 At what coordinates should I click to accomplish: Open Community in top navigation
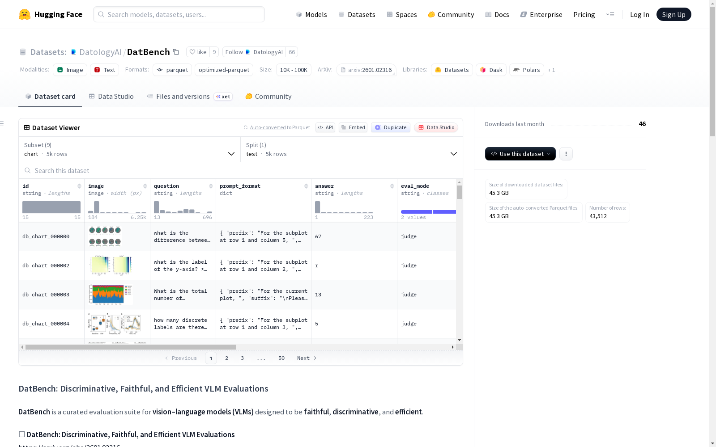(451, 14)
